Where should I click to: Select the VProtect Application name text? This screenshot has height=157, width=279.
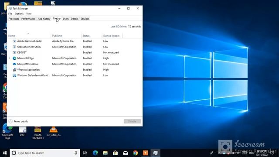[28, 70]
